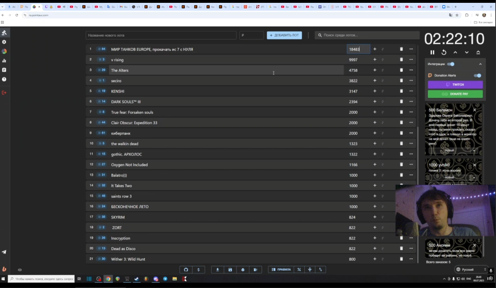The image size is (496, 288).
Task: Click plus button for киберпанк lot
Action: (375, 133)
